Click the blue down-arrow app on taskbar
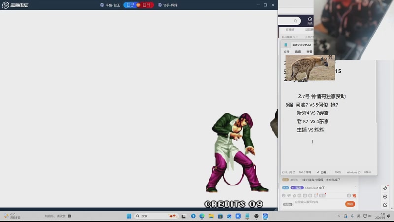The width and height of the screenshot is (394, 222). click(x=193, y=216)
